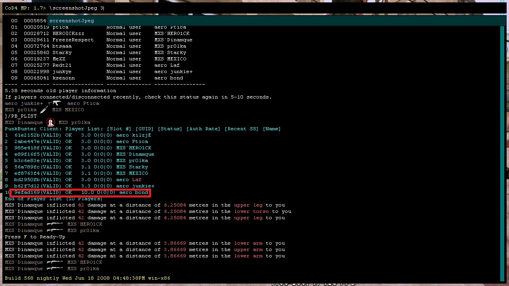Screen dimensions: 509x286
Task: Click the GUID 'b62f7d12(VALID)' in slot 9
Action: pyautogui.click(x=38, y=186)
